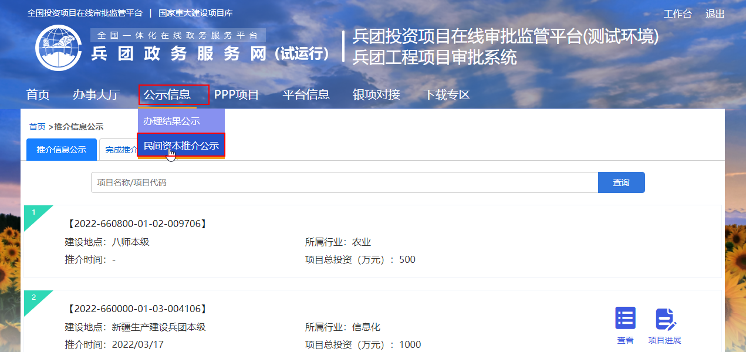
Task: Click 首页 breadcrumb link
Action: 37,127
